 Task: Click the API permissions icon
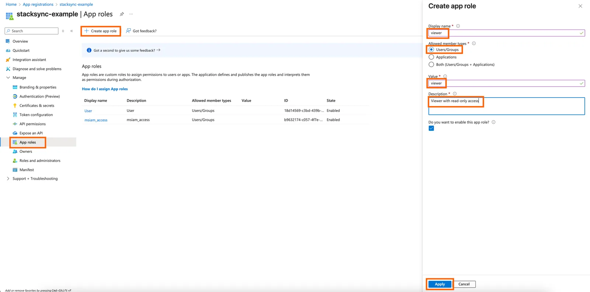tap(15, 124)
